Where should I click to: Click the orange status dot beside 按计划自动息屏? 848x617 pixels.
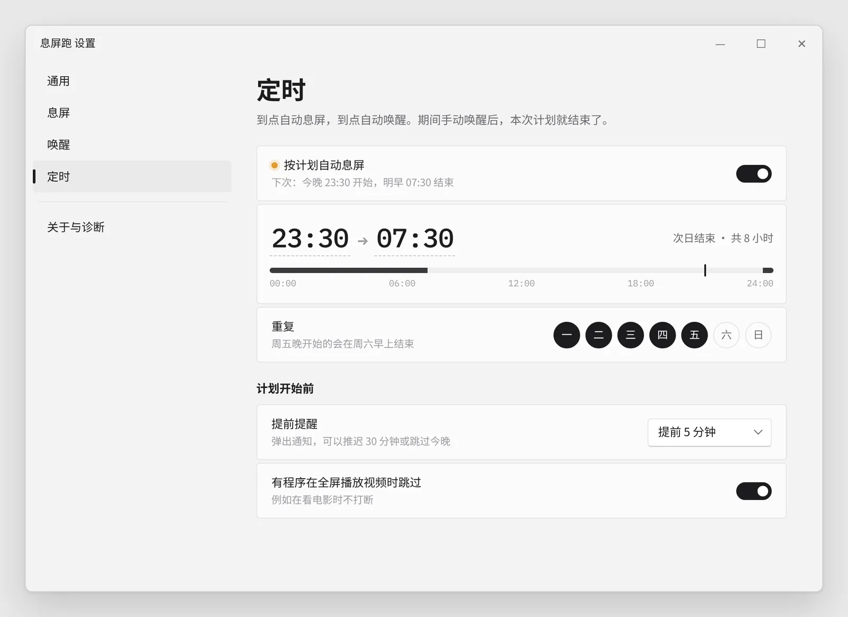click(x=275, y=165)
